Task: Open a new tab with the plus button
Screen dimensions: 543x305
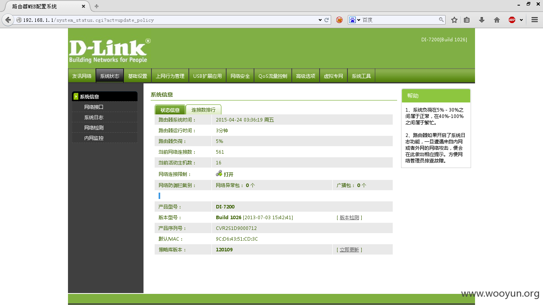Action: coord(97,6)
